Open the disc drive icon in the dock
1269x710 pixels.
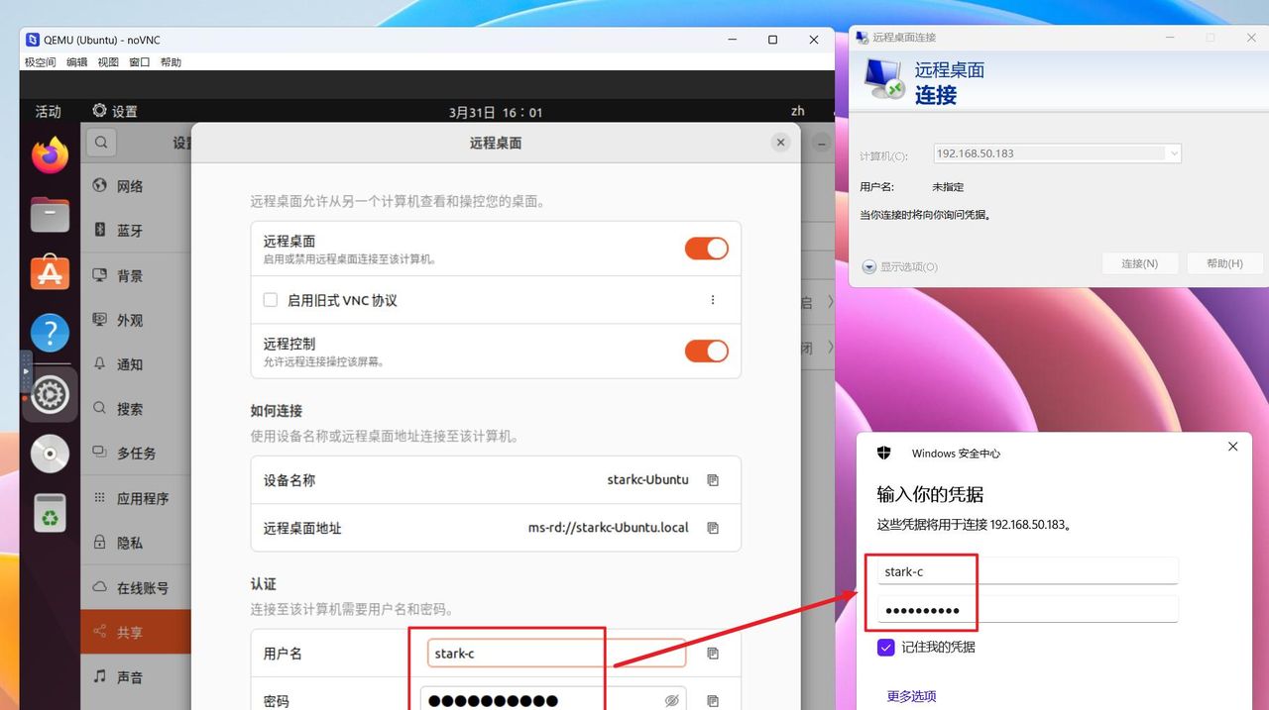50,454
